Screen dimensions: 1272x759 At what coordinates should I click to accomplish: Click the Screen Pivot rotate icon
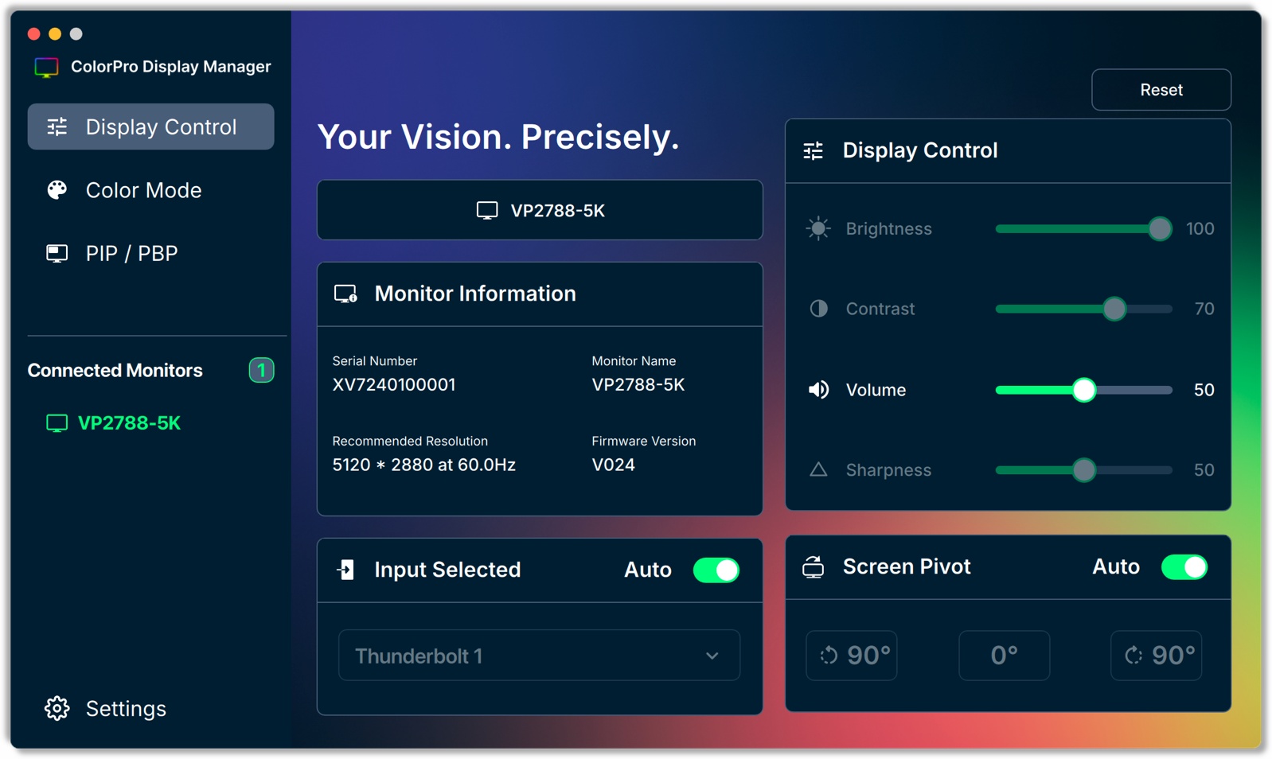tap(813, 566)
